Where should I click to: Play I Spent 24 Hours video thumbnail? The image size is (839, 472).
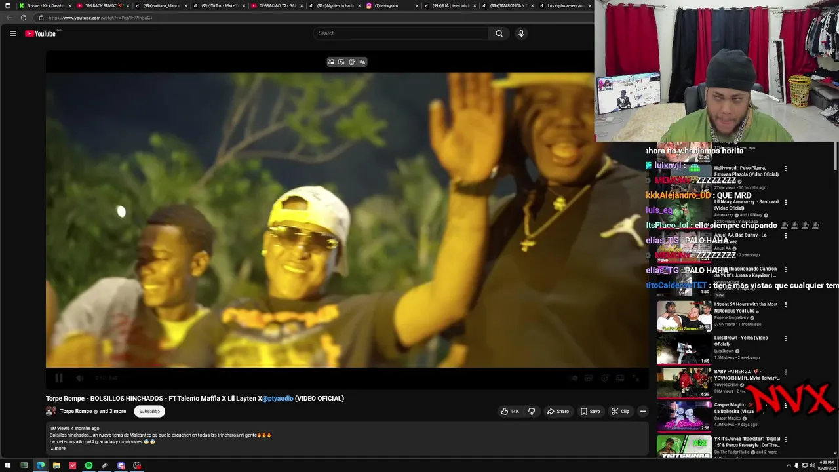pos(684,315)
